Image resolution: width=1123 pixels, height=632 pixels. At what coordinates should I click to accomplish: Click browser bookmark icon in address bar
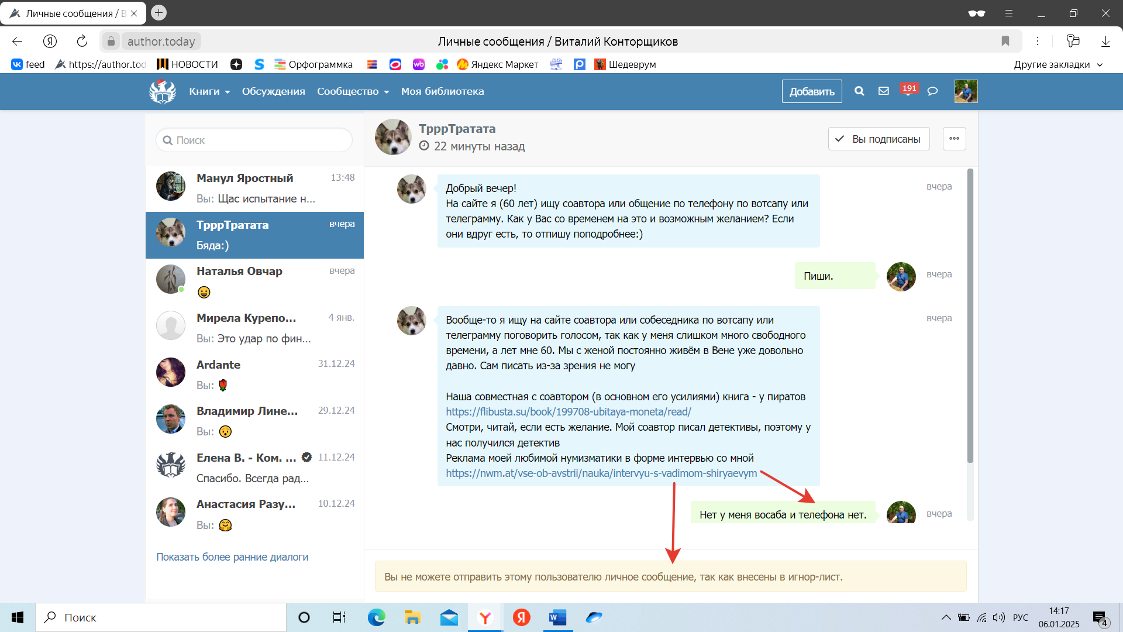[1005, 41]
